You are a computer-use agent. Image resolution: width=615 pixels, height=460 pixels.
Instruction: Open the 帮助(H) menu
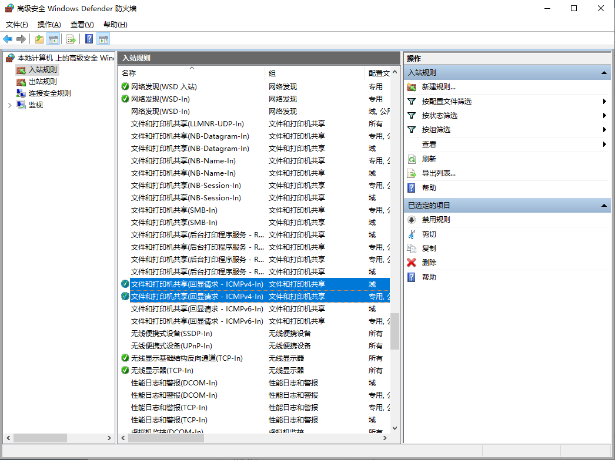tap(115, 25)
